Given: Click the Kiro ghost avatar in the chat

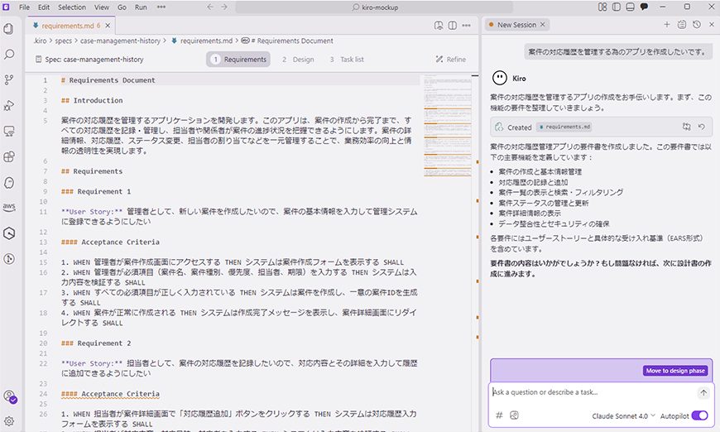Looking at the screenshot, I should pyautogui.click(x=499, y=78).
